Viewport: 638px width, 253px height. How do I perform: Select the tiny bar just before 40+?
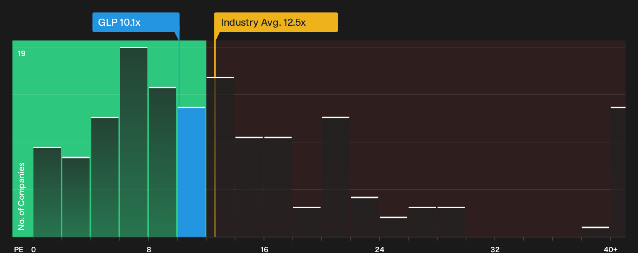point(596,232)
